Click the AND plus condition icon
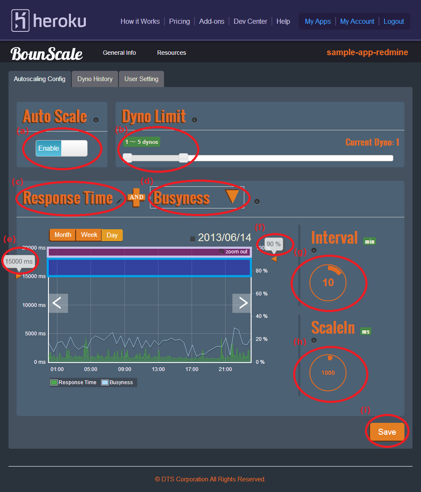The width and height of the screenshot is (421, 492). [136, 197]
